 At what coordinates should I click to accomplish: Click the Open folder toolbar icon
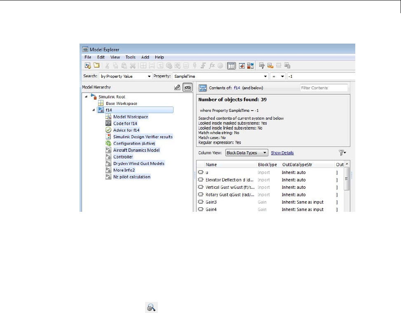[96, 65]
